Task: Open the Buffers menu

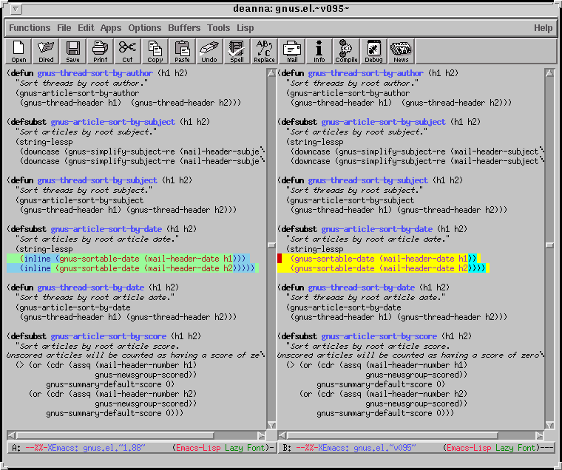Action: 184,28
